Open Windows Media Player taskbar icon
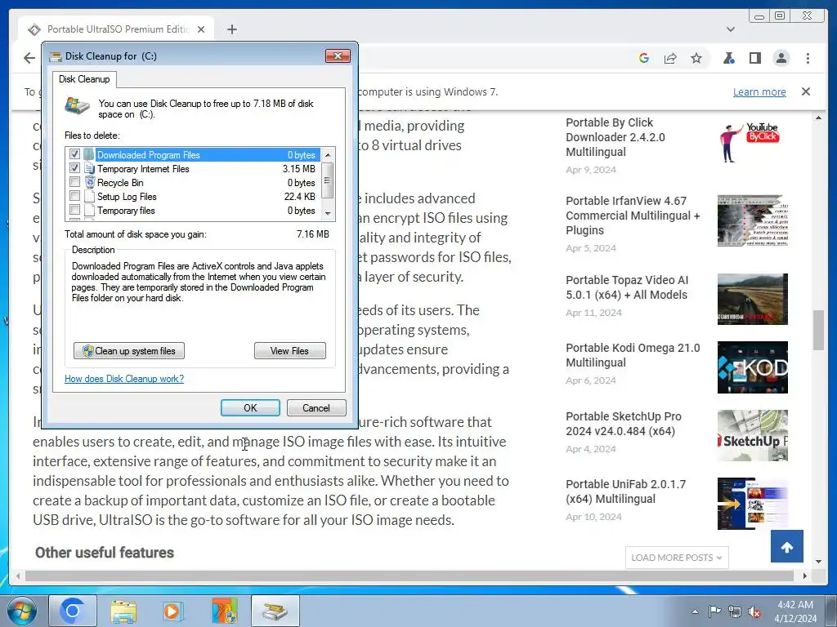 173,611
